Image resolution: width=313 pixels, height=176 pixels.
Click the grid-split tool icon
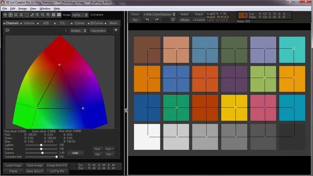(10, 15)
